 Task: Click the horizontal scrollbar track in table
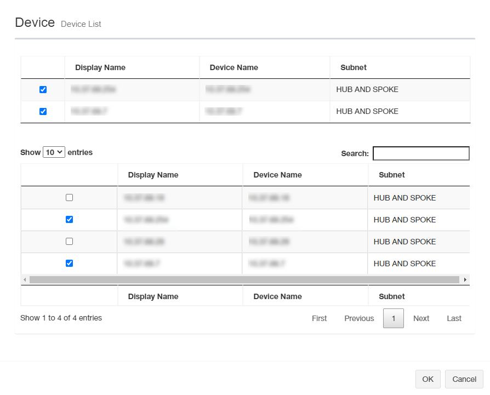(x=244, y=280)
